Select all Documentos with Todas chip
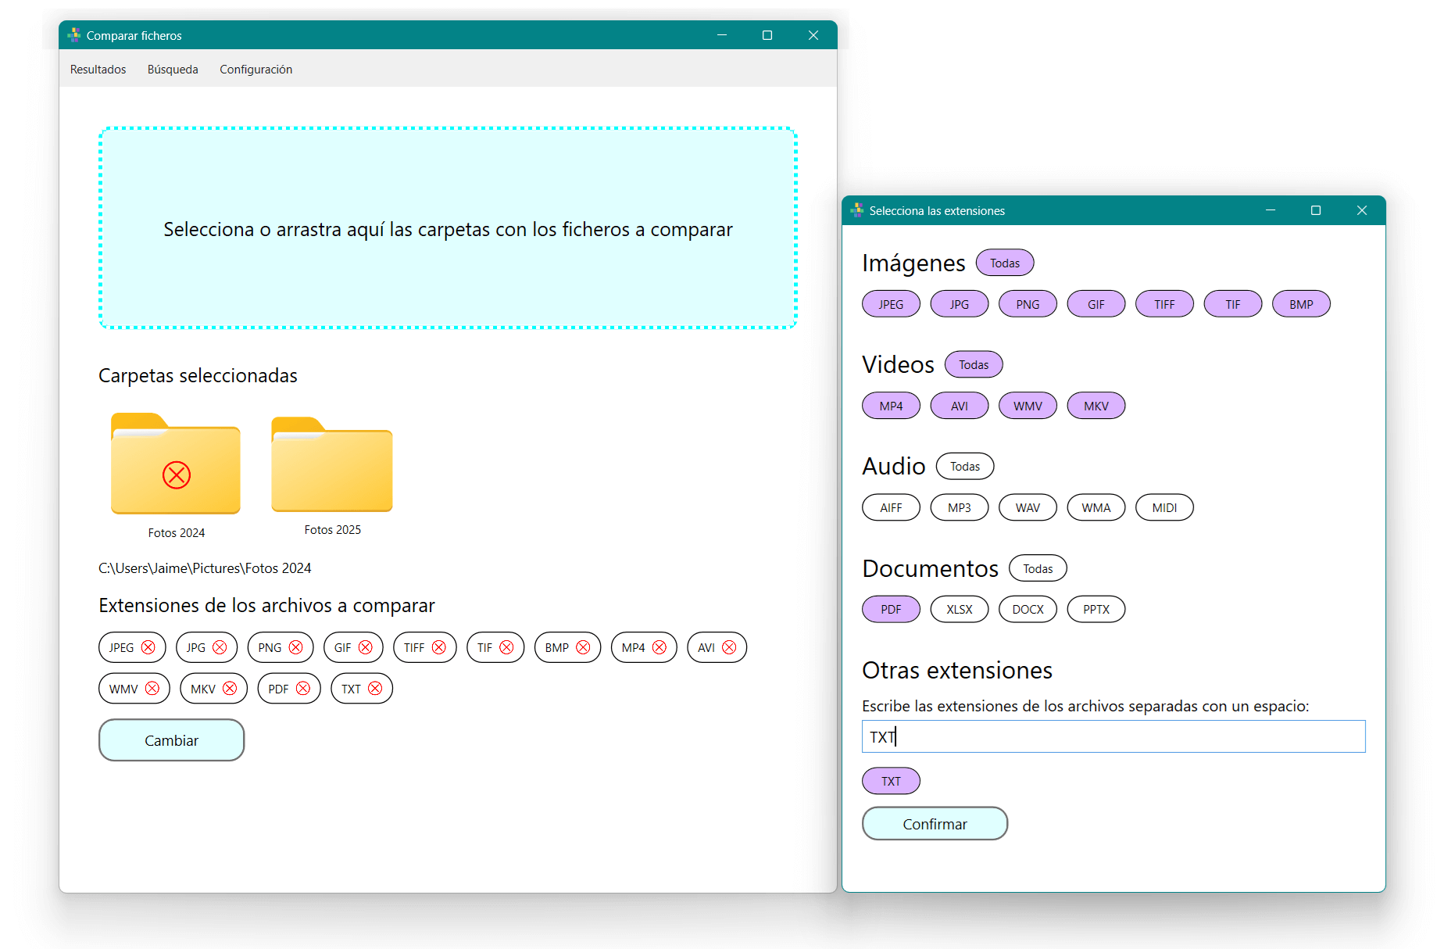 point(1038,568)
